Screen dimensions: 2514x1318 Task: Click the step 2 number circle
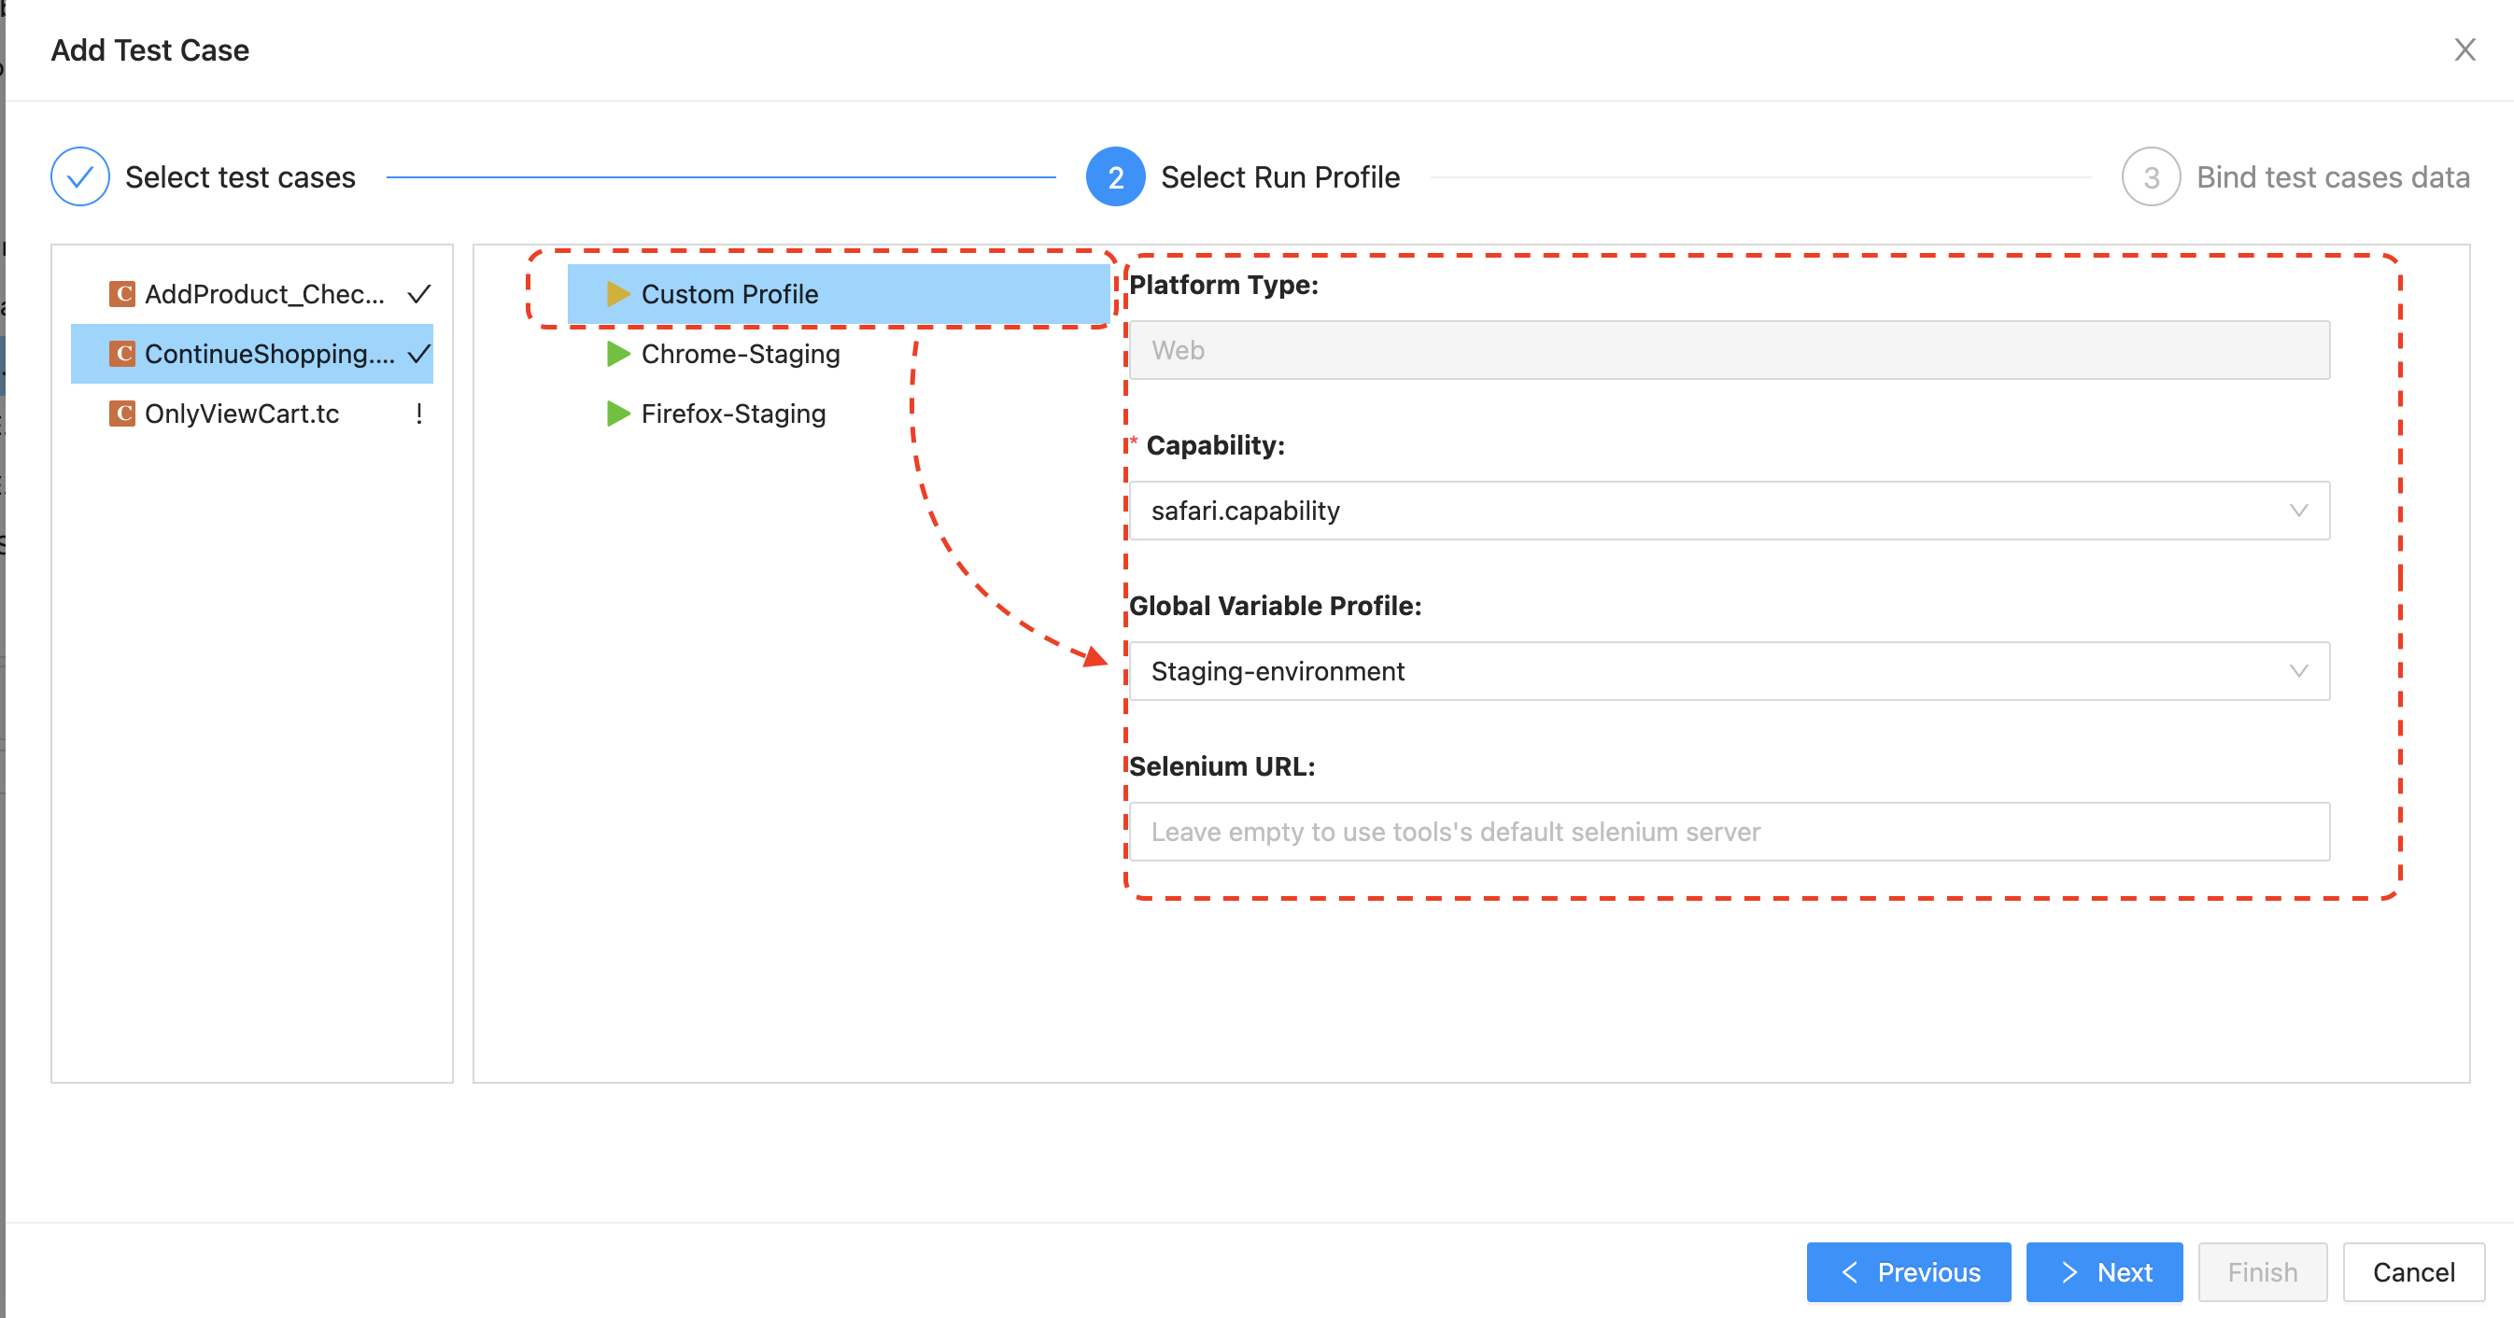pos(1114,176)
